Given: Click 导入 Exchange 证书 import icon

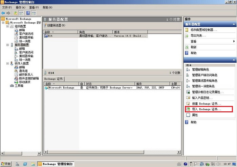Looking at the screenshot, I should point(187,109).
